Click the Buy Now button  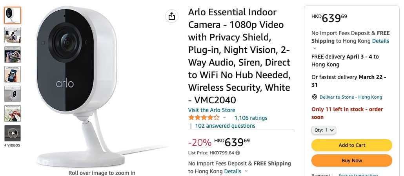click(x=352, y=161)
